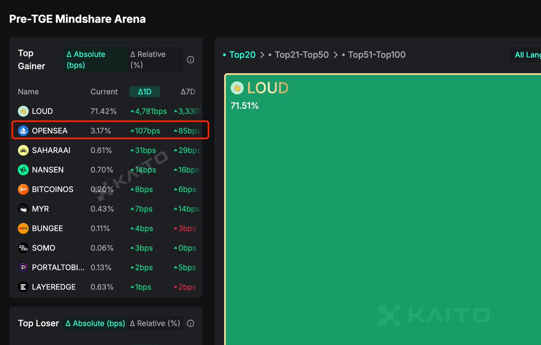
Task: Open the LAYEREDGE row name
Action: pos(54,287)
